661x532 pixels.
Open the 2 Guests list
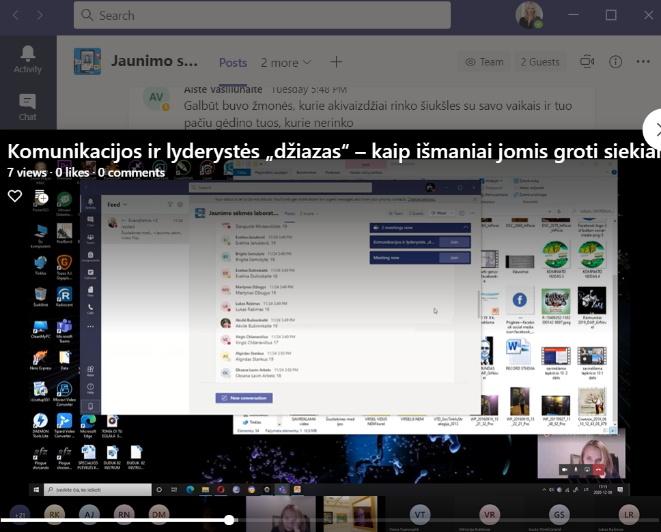540,62
